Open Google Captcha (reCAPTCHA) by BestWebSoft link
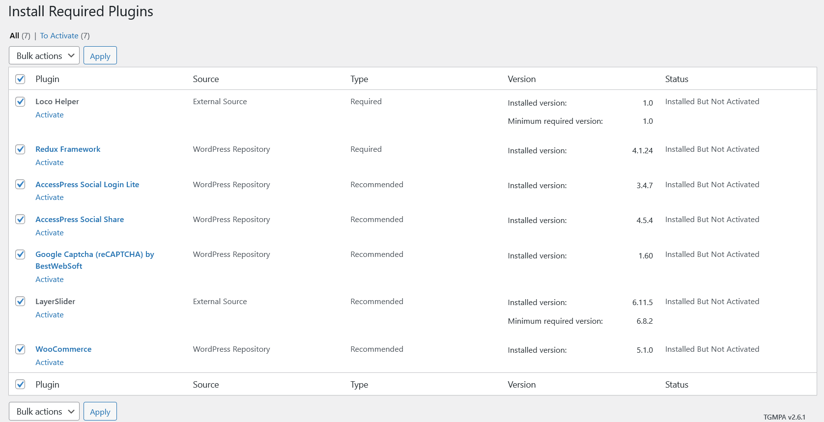 (95, 260)
